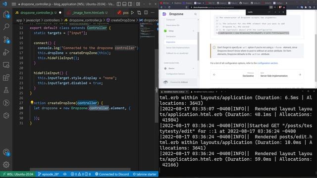Image resolution: width=317 pixels, height=178 pixels.
Task: Toggle the secondary side bar layout
Action: coord(130,4)
